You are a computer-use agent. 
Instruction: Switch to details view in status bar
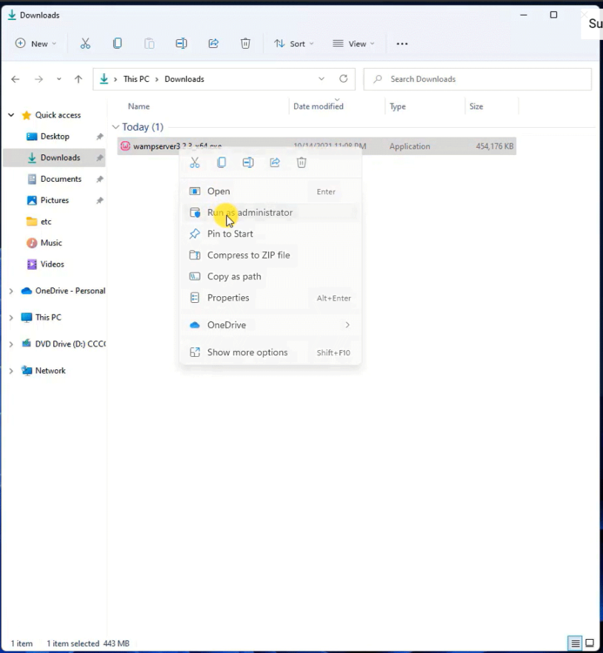[575, 643]
